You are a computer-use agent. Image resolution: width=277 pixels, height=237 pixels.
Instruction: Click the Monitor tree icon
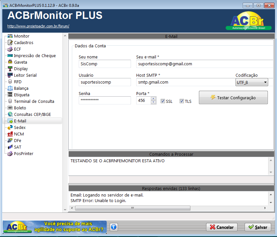tap(10, 36)
